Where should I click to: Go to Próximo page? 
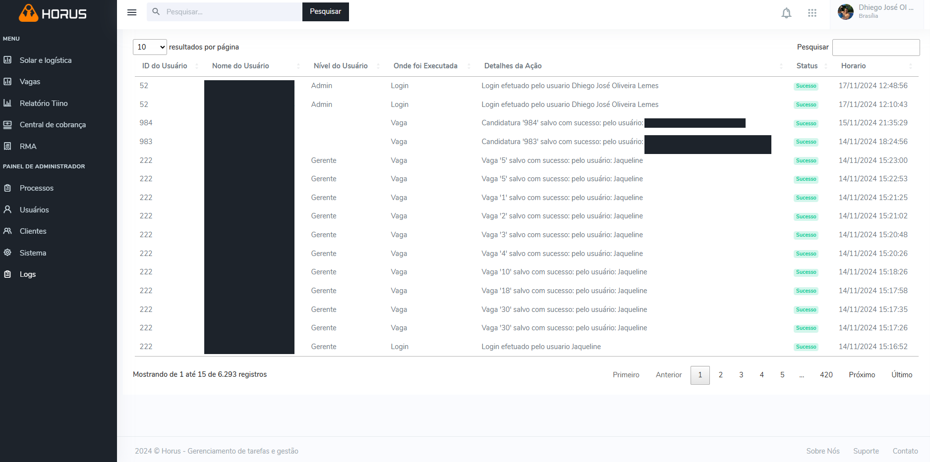(x=862, y=375)
